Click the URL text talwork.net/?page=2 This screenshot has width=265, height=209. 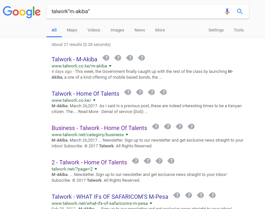pos(72,169)
